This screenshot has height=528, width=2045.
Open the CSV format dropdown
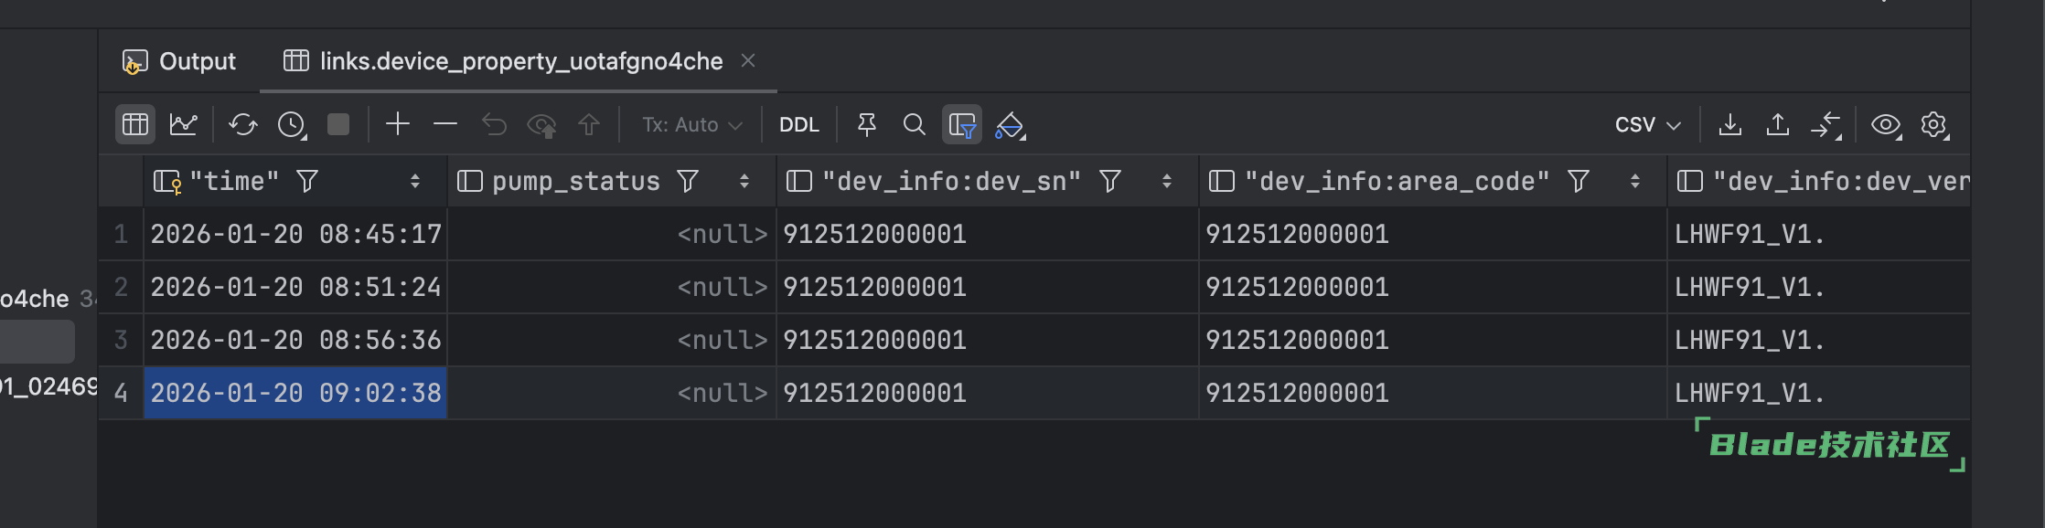pyautogui.click(x=1647, y=124)
